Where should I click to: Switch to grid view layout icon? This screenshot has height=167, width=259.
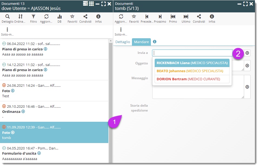tap(91, 4)
